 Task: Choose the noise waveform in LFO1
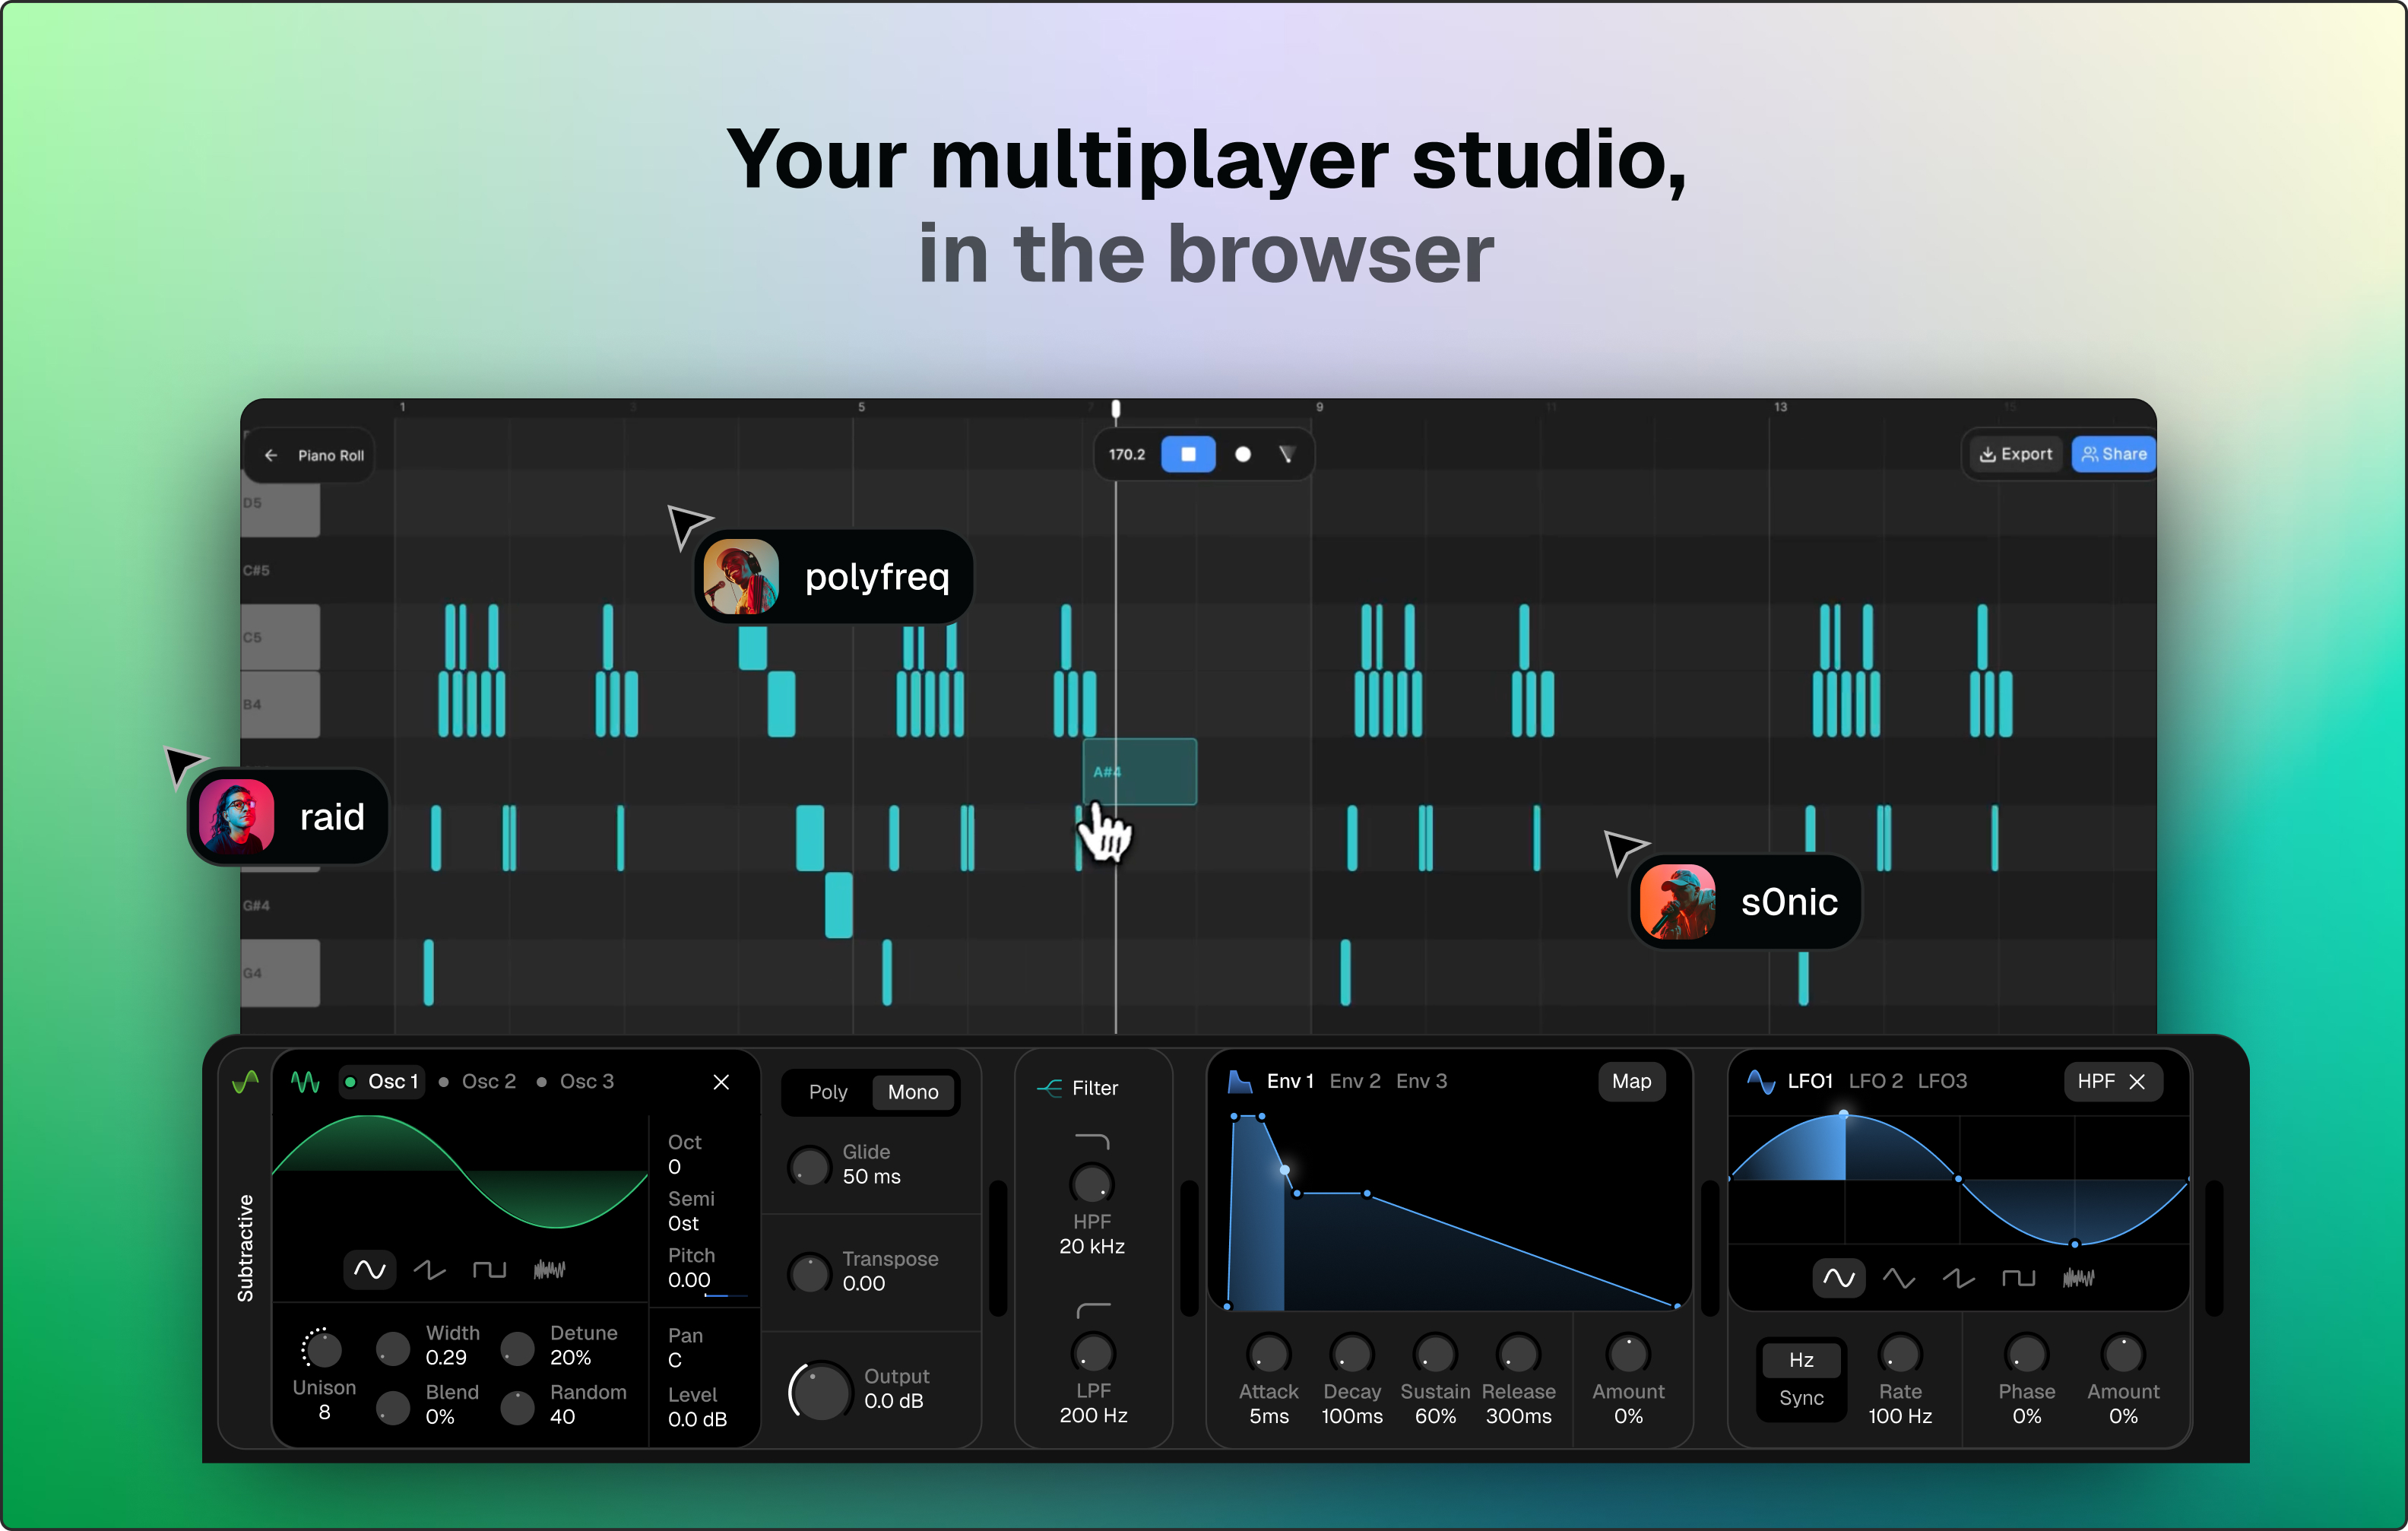pyautogui.click(x=2078, y=1278)
